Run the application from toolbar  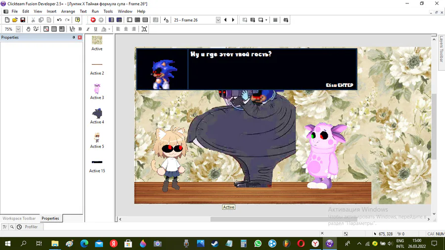tap(253, 20)
